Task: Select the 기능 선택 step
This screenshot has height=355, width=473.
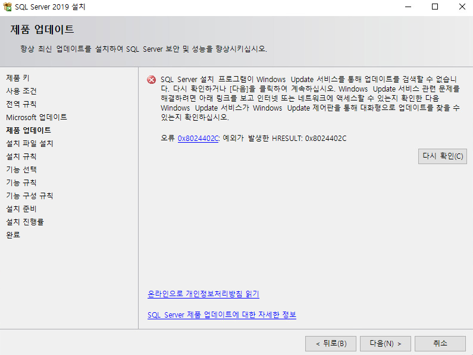Action: pyautogui.click(x=21, y=169)
